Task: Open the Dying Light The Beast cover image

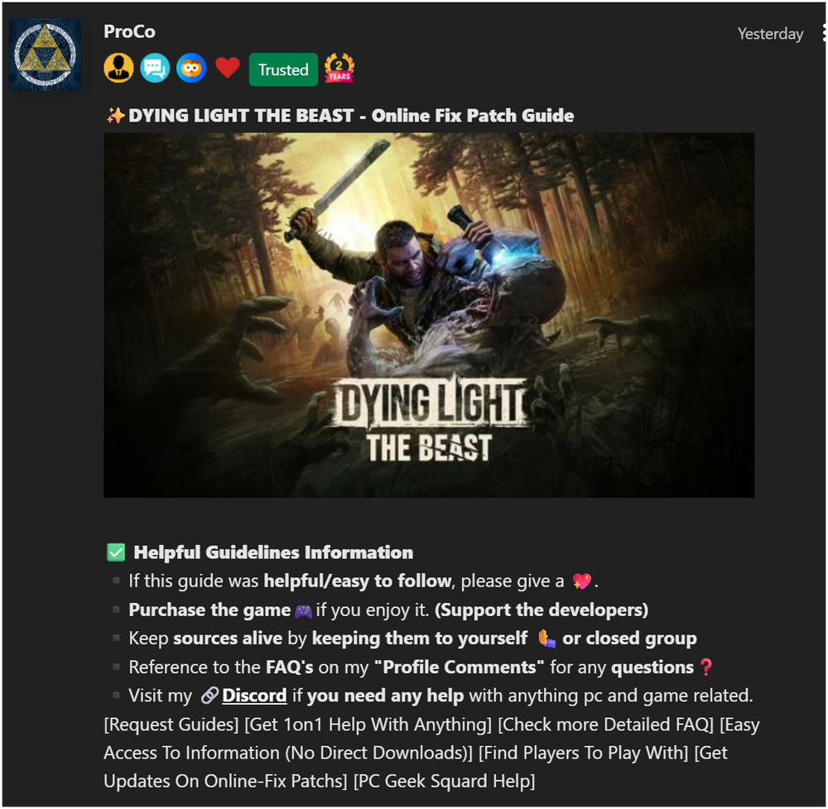Action: (x=428, y=314)
